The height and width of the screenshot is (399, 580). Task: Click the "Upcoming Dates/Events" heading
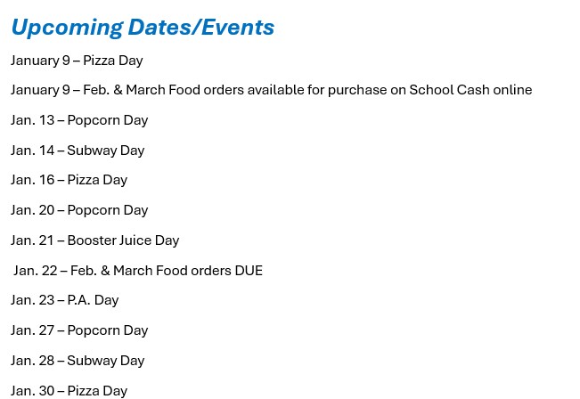point(143,27)
